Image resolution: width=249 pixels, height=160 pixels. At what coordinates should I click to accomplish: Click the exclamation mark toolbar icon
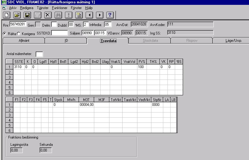tap(69, 15)
